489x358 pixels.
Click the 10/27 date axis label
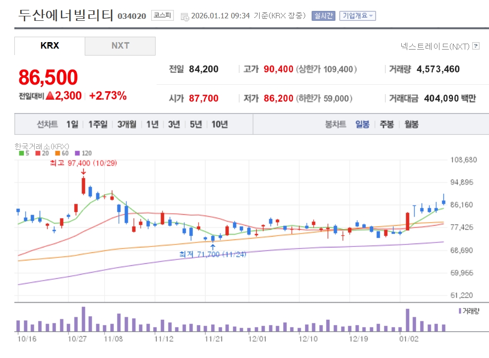(77, 339)
